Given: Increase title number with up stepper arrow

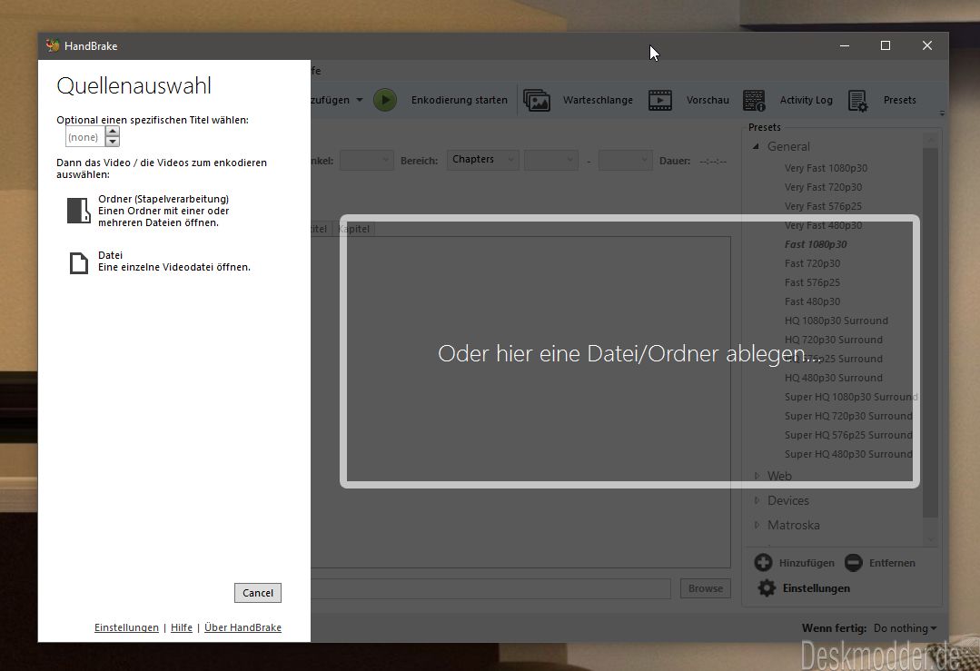Looking at the screenshot, I should coord(113,131).
